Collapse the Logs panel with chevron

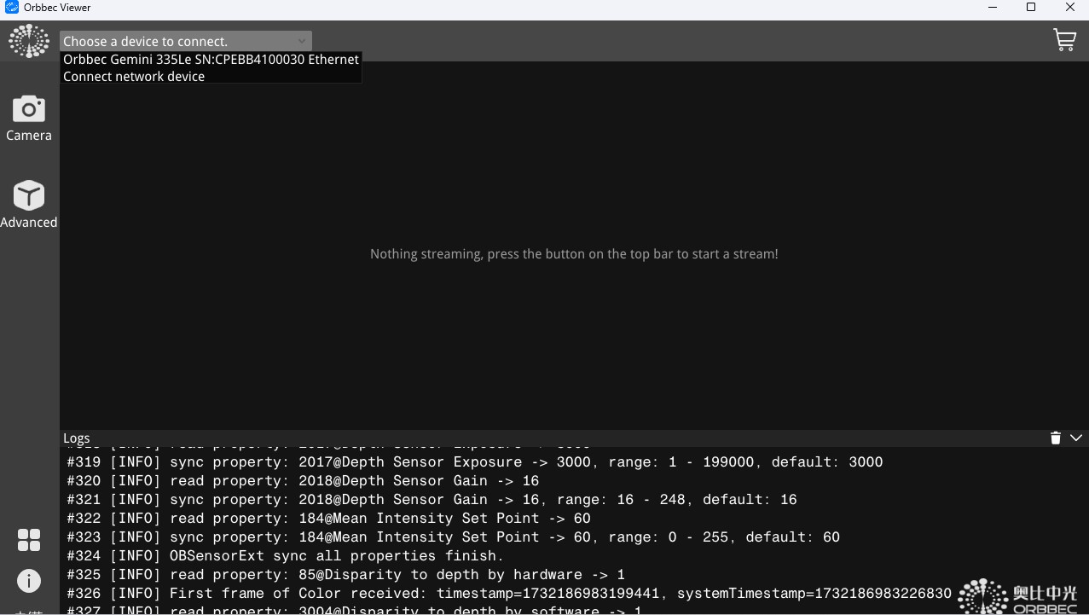(1076, 438)
